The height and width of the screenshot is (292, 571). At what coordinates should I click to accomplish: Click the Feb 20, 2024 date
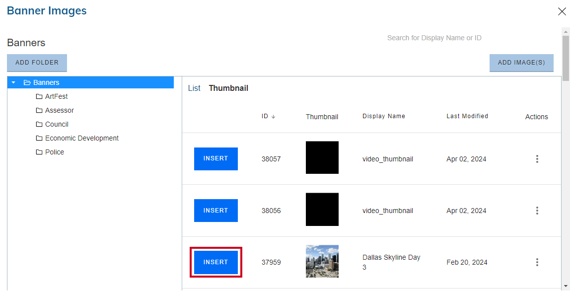pyautogui.click(x=467, y=263)
